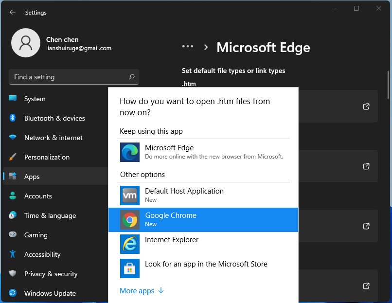The image size is (392, 303).
Task: Click the Internet Explorer icon
Action: [x=129, y=244]
